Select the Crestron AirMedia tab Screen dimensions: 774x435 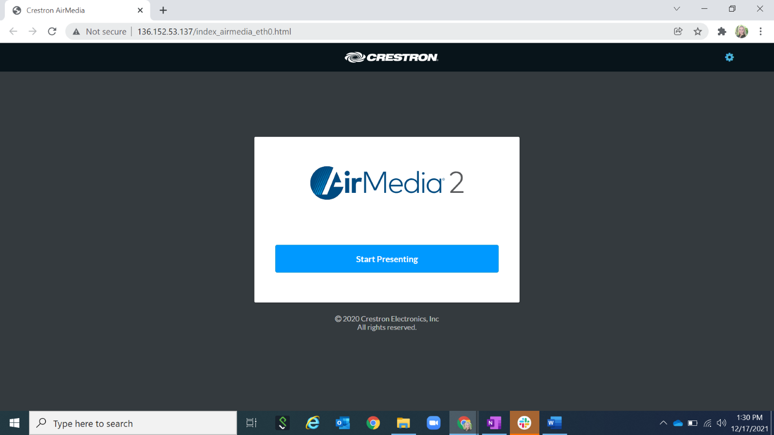[x=77, y=10]
